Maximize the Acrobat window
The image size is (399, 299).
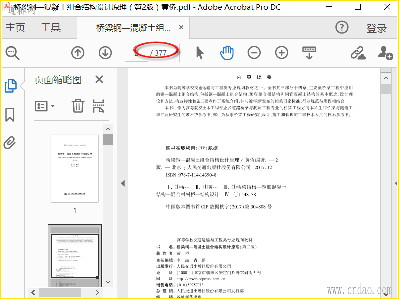pyautogui.click(x=358, y=7)
